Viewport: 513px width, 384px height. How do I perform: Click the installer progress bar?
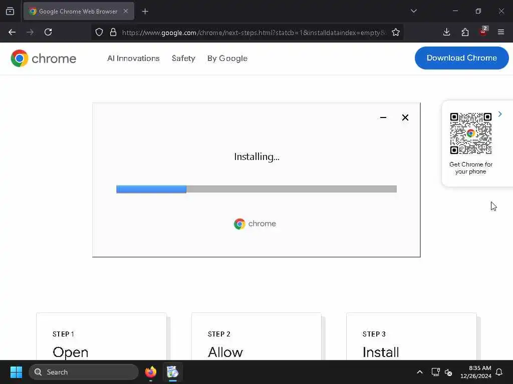coord(256,189)
